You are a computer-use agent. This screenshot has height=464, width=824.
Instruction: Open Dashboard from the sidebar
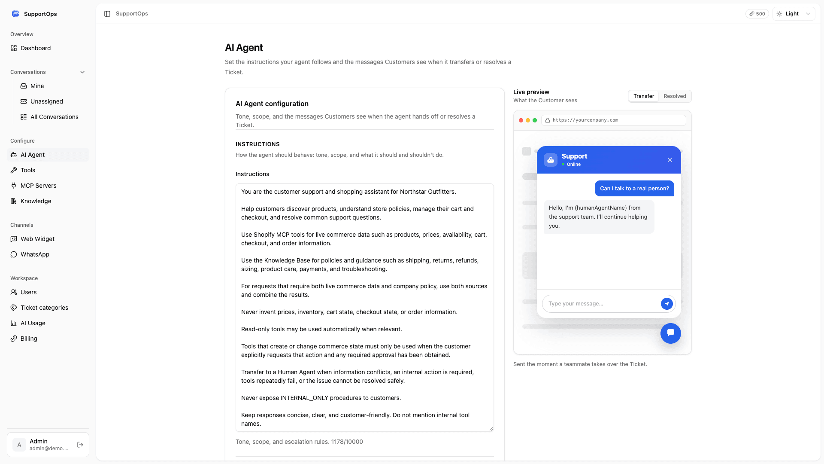tap(48, 48)
